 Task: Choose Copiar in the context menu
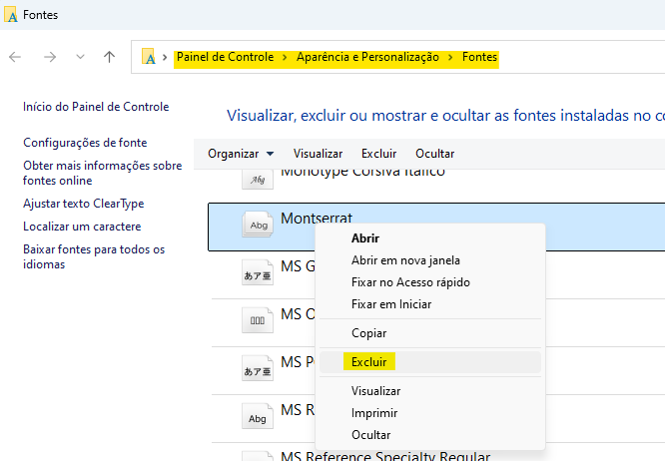369,333
